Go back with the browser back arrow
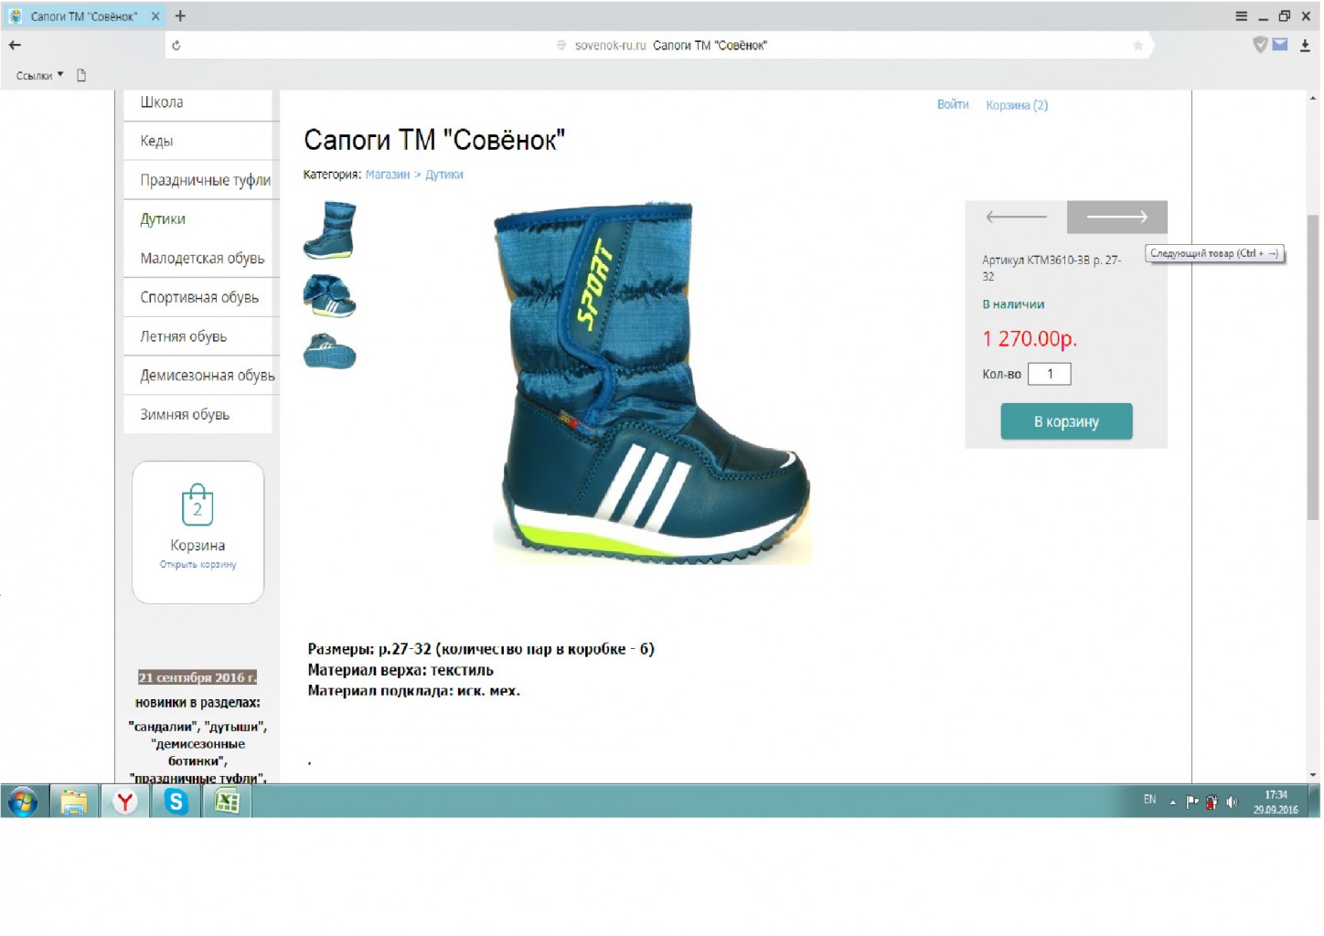 [x=15, y=45]
